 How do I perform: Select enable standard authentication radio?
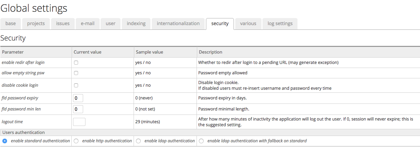coord(5,141)
